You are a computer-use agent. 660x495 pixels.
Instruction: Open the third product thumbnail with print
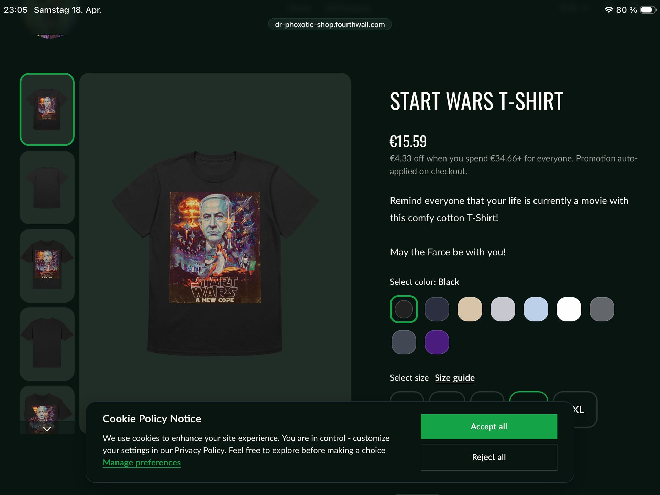click(47, 266)
